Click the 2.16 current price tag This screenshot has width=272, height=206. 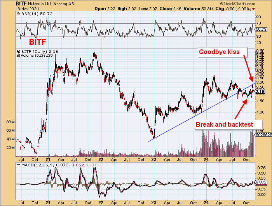tap(262, 92)
